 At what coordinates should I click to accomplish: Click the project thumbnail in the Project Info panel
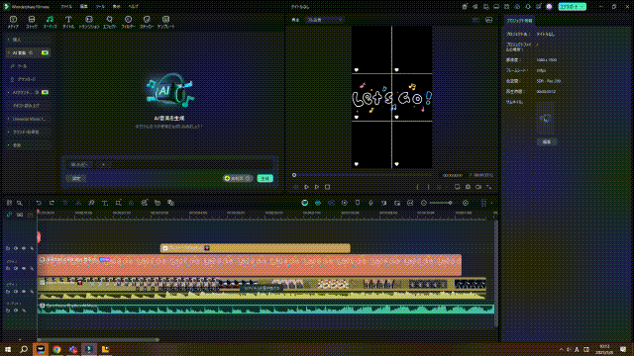pos(545,119)
